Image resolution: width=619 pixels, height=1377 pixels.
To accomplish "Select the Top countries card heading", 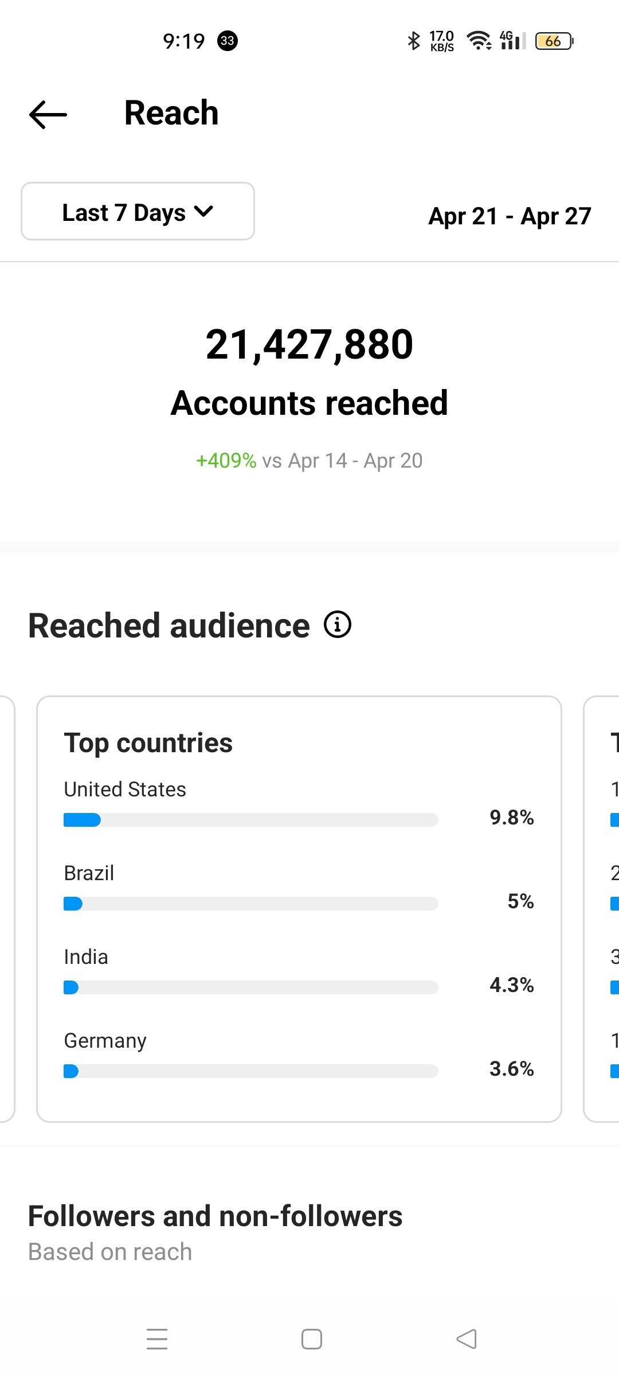I will click(148, 743).
